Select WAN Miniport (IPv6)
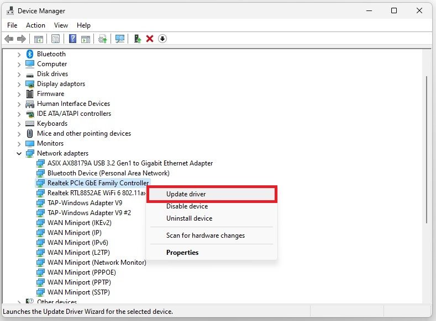 [x=78, y=243]
